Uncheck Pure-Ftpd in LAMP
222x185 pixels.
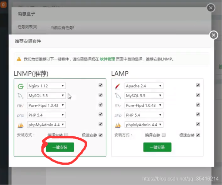point(198,105)
